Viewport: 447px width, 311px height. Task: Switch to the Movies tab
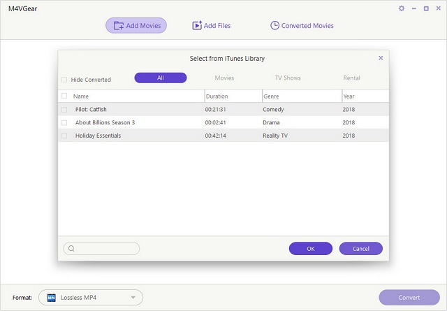pyautogui.click(x=224, y=78)
